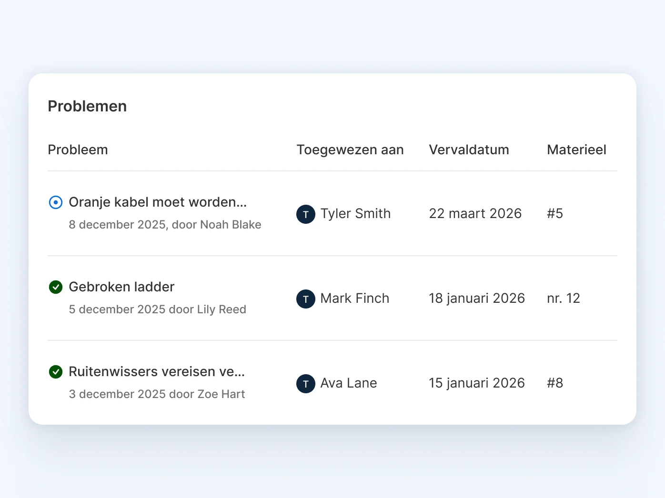Click the 'Problemen' panel title
The width and height of the screenshot is (665, 498).
coord(87,106)
